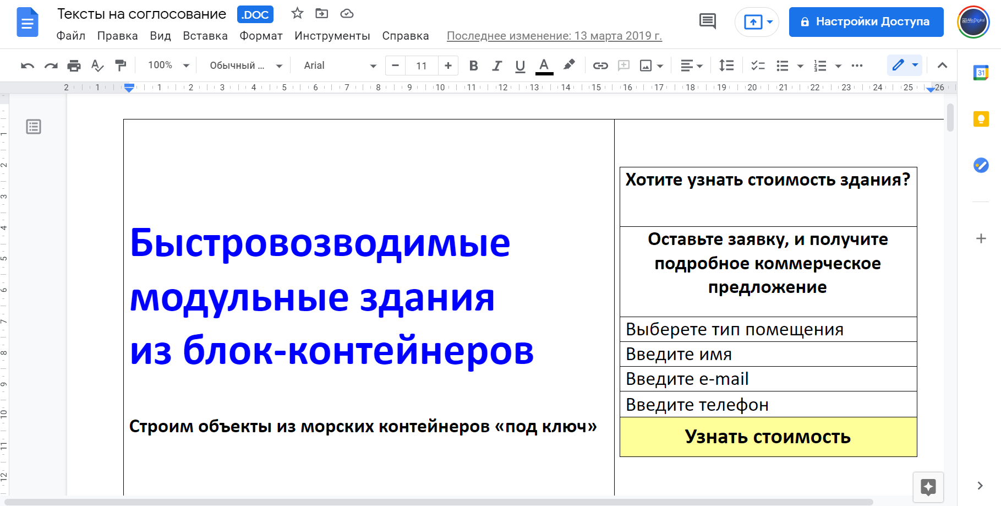The image size is (1001, 506).
Task: Click the Redo arrow icon
Action: (51, 66)
